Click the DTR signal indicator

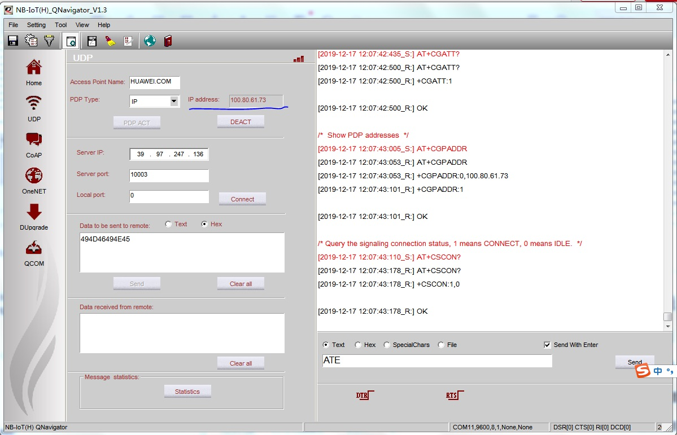coord(365,394)
